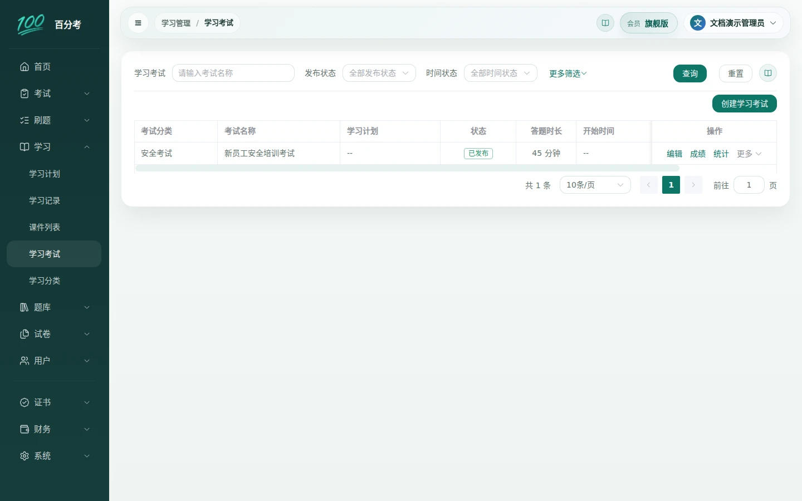The width and height of the screenshot is (802, 501).
Task: Toggle the sidebar hamburger menu icon
Action: coord(138,23)
